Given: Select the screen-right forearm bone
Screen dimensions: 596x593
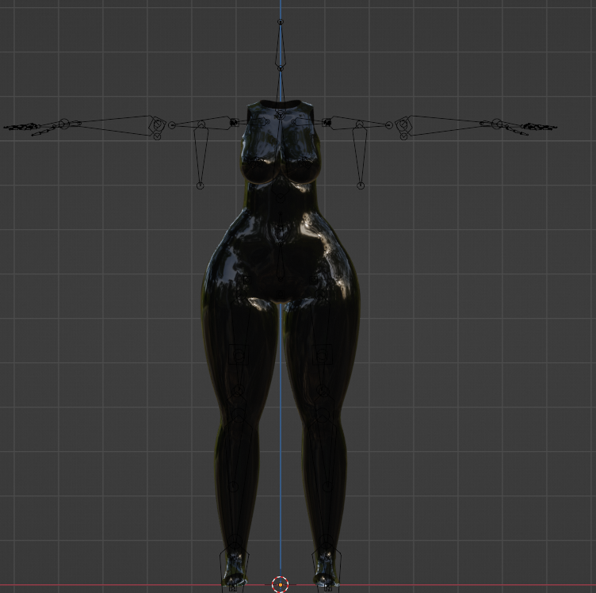Looking at the screenshot, I should click(450, 124).
